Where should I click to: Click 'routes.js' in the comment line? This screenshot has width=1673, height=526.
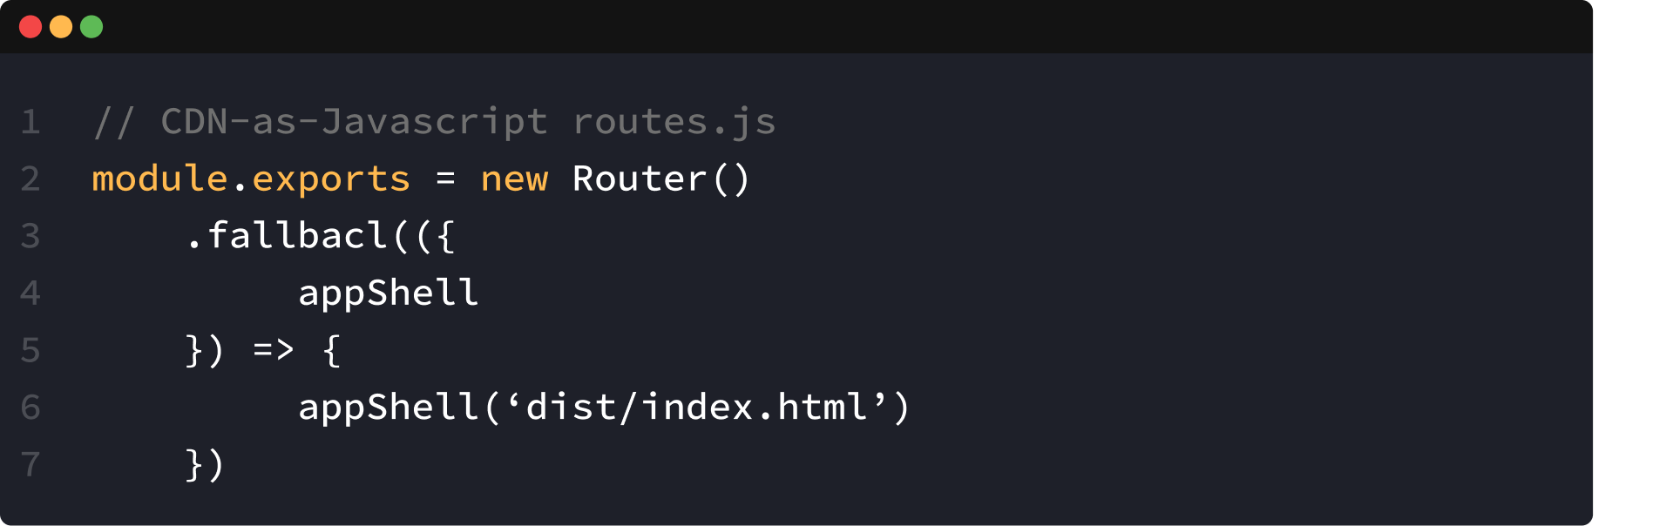click(674, 122)
